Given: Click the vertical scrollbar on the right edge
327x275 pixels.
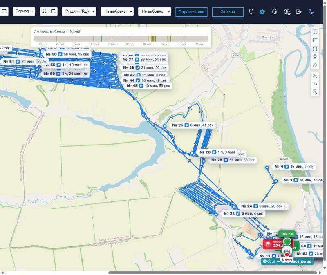Looking at the screenshot, I should click(x=325, y=134).
